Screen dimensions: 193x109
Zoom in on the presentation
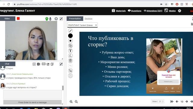click(x=71, y=102)
